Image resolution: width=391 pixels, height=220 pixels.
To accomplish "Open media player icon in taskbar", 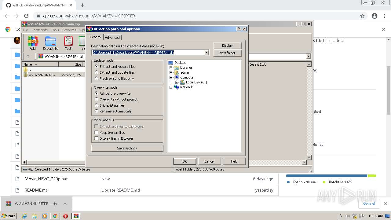I will pyautogui.click(x=45, y=216).
